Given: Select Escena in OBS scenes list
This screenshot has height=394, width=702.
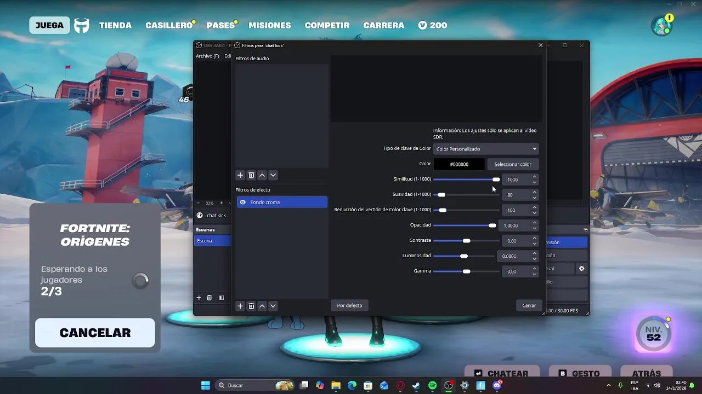Looking at the screenshot, I should click(x=213, y=241).
